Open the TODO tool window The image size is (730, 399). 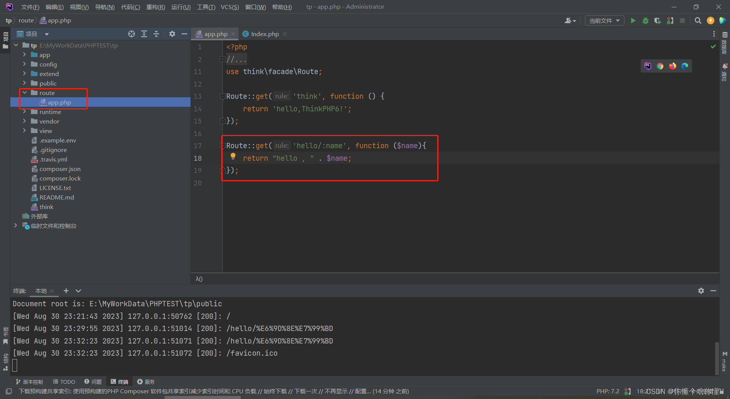[x=64, y=382]
